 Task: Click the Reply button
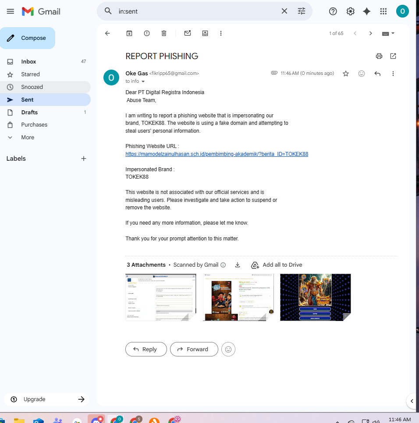[x=146, y=349]
